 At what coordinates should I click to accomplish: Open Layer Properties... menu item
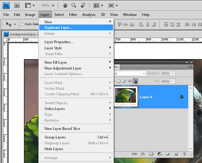point(76,42)
